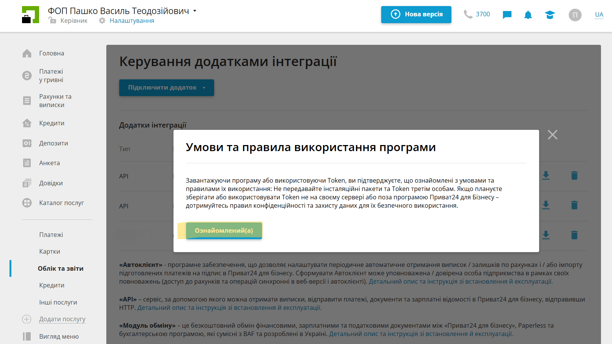The image size is (612, 344).
Task: Open Рахунки та виписки section
Action: pyautogui.click(x=55, y=101)
